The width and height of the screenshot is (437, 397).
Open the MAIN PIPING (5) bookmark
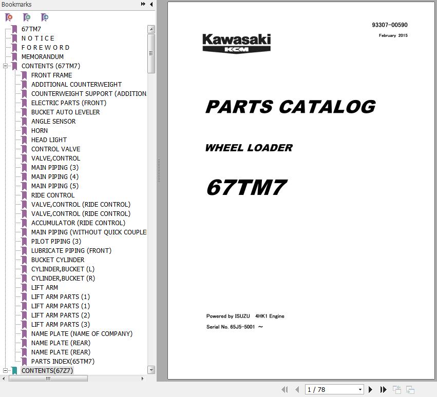(x=55, y=186)
